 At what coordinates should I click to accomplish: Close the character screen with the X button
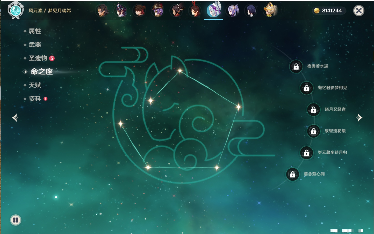pyautogui.click(x=359, y=11)
